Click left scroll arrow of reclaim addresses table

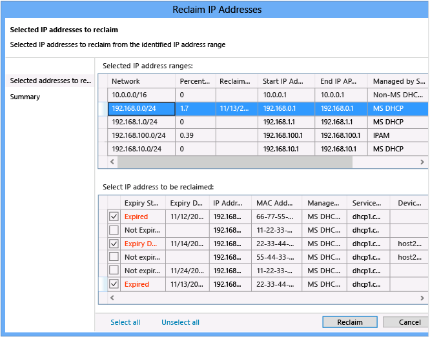coord(113,298)
